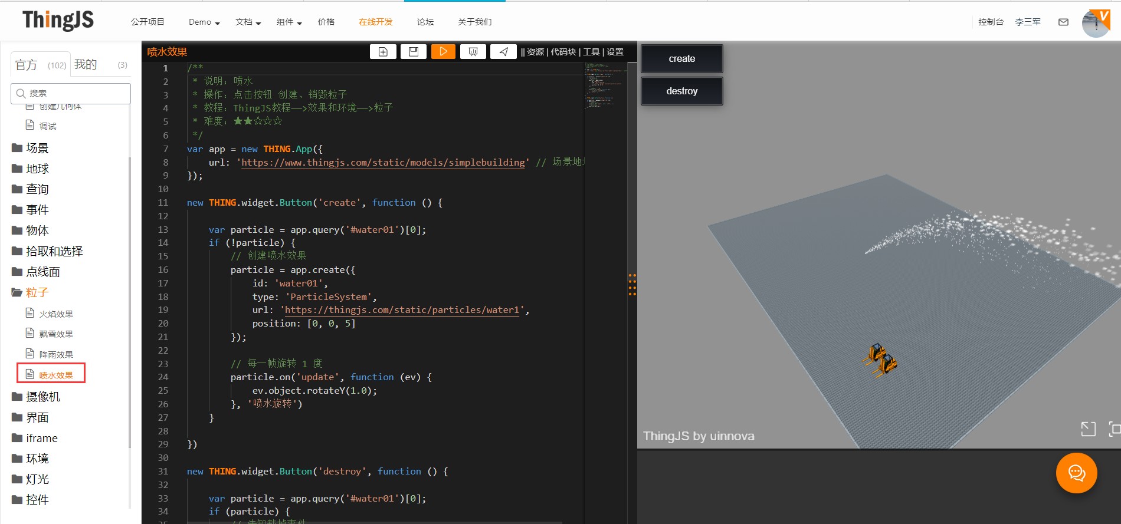Click the save icon in editor toolbar
The image size is (1121, 524).
pyautogui.click(x=414, y=52)
